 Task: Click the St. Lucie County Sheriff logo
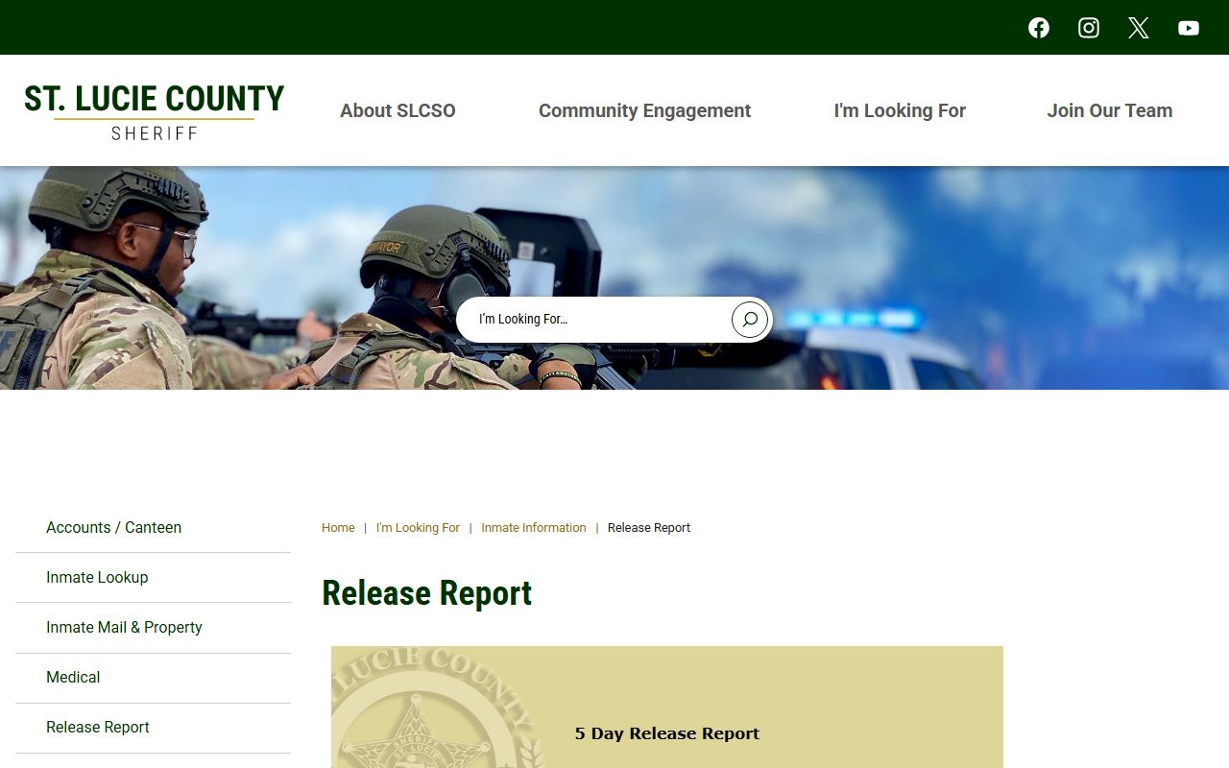pyautogui.click(x=155, y=111)
